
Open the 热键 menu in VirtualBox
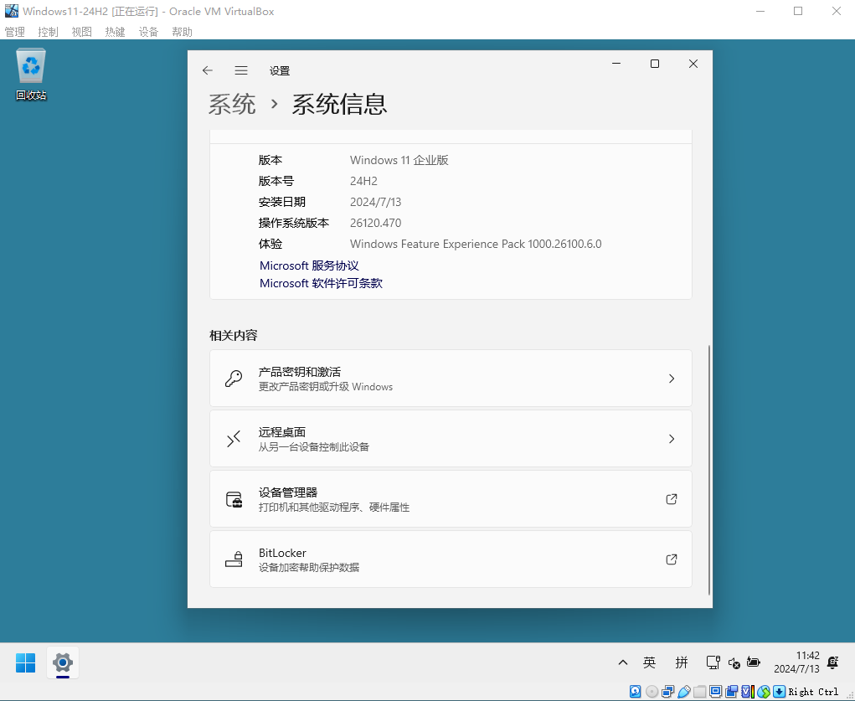click(115, 32)
